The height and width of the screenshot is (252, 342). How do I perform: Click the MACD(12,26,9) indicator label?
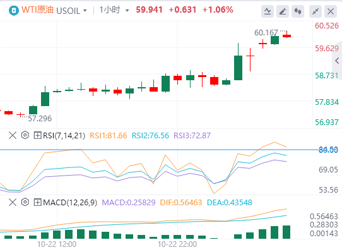coord(70,203)
